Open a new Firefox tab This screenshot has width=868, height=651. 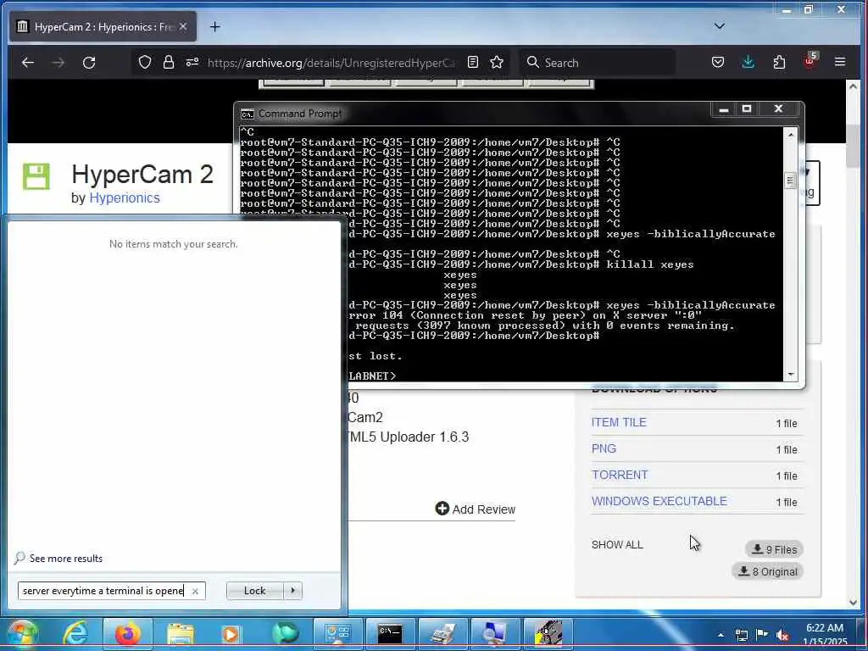214,26
